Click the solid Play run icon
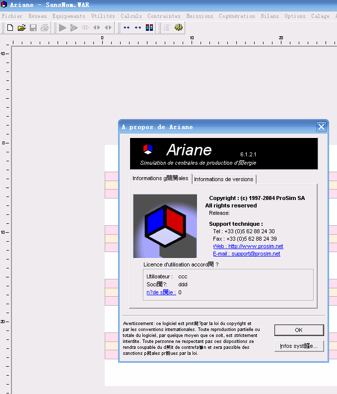 coord(63,28)
